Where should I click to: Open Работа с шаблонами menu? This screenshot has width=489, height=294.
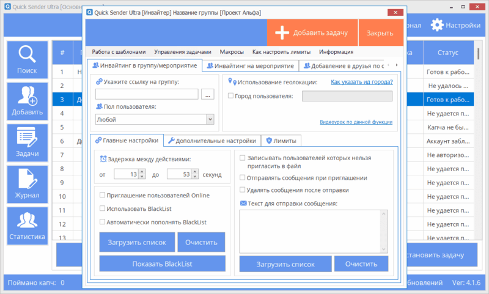pyautogui.click(x=119, y=52)
